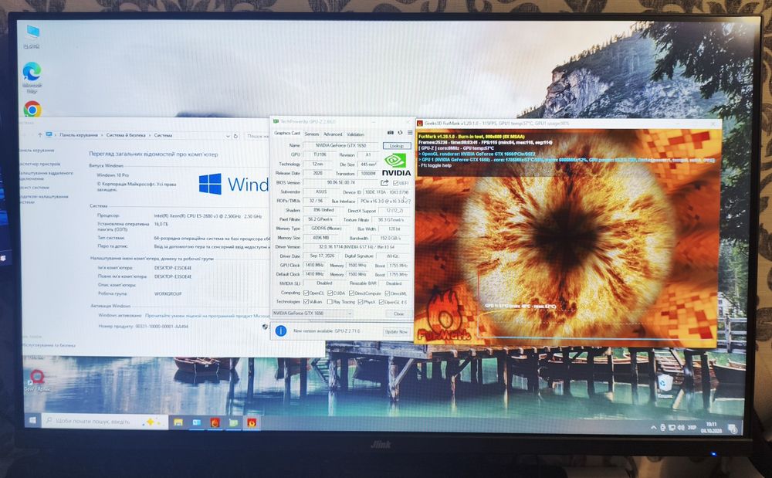The width and height of the screenshot is (772, 478).
Task: Show hidden system tray icons
Action: [653, 427]
